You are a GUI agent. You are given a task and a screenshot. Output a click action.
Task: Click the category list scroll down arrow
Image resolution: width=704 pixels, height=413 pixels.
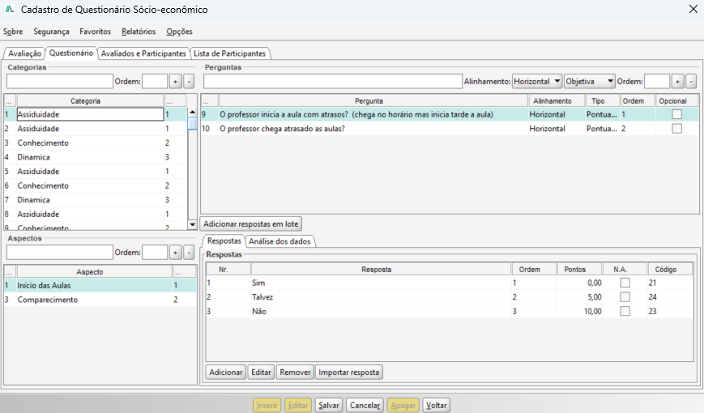point(192,224)
